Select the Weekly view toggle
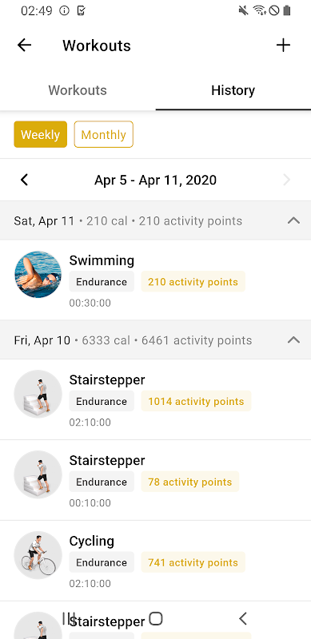 tap(41, 134)
